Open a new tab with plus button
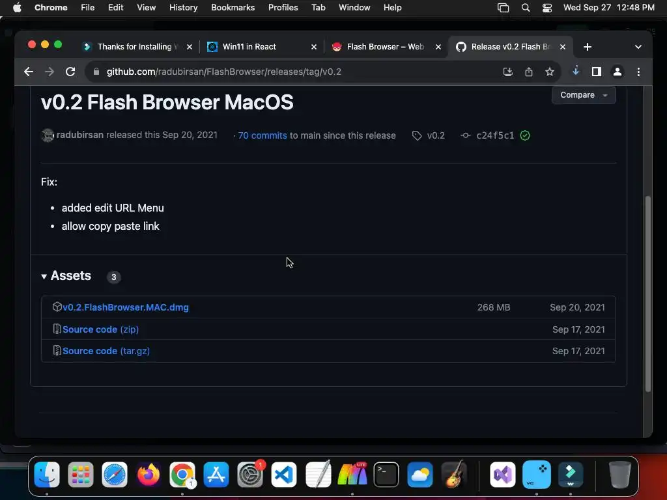 click(x=588, y=47)
